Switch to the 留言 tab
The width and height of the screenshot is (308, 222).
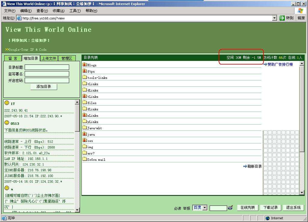[x=13, y=58]
